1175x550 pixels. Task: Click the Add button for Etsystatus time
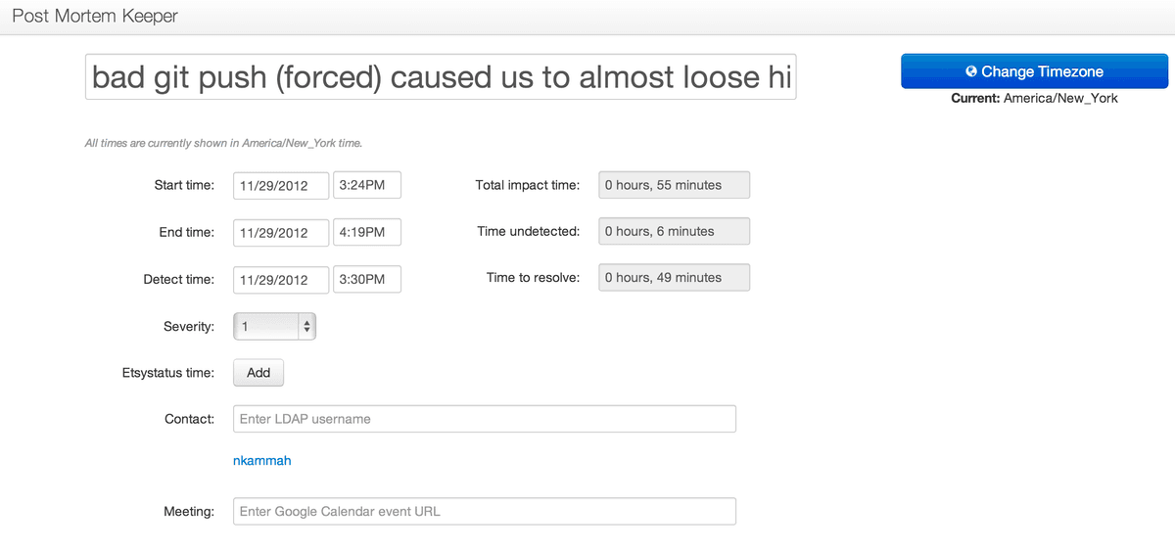[258, 373]
